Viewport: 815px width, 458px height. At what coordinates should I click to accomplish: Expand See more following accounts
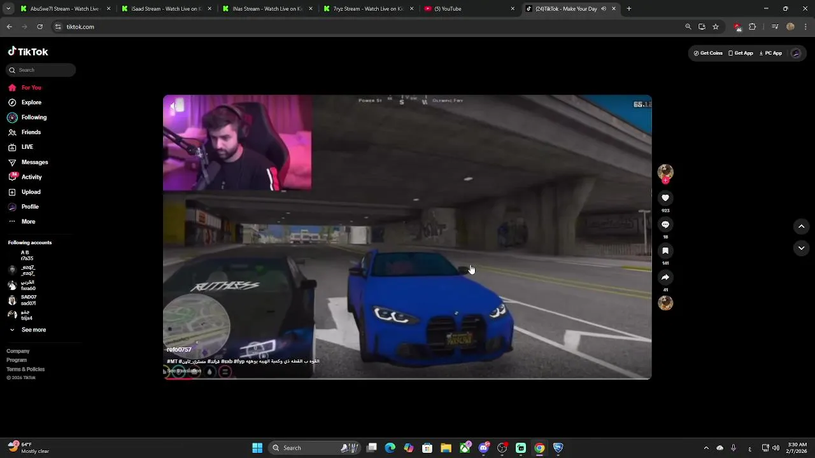pos(27,330)
